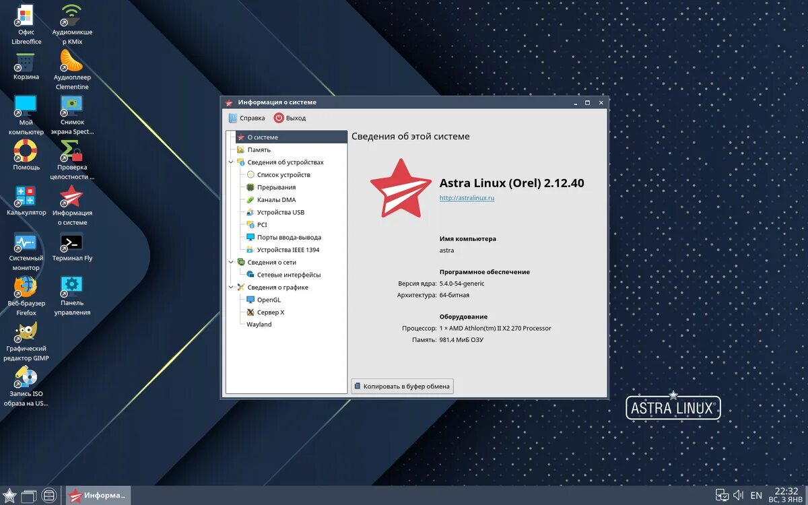Select Сведения о сети tree item
Image resolution: width=808 pixels, height=505 pixels.
272,263
